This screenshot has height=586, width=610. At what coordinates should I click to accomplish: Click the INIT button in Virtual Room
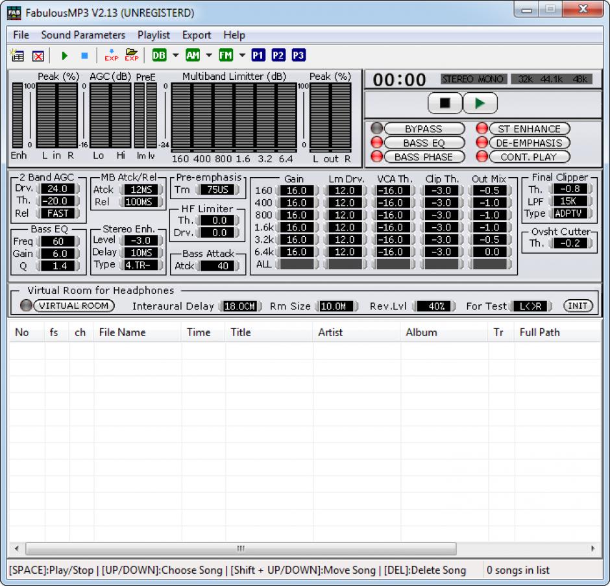coord(578,306)
